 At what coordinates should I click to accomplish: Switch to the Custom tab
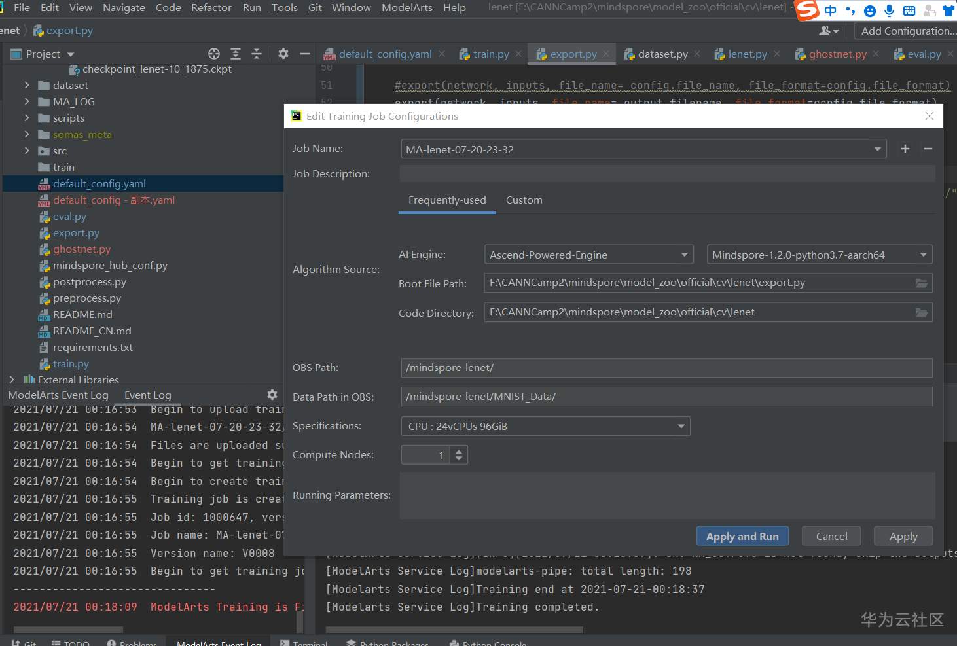[524, 200]
